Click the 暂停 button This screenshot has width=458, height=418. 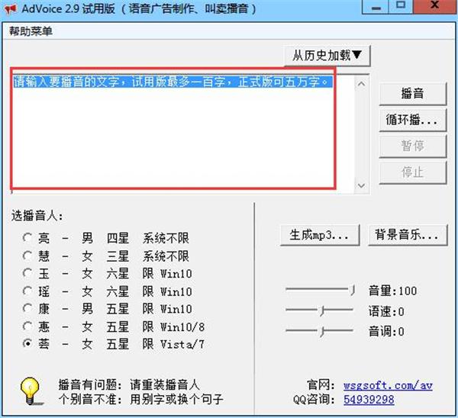point(412,146)
